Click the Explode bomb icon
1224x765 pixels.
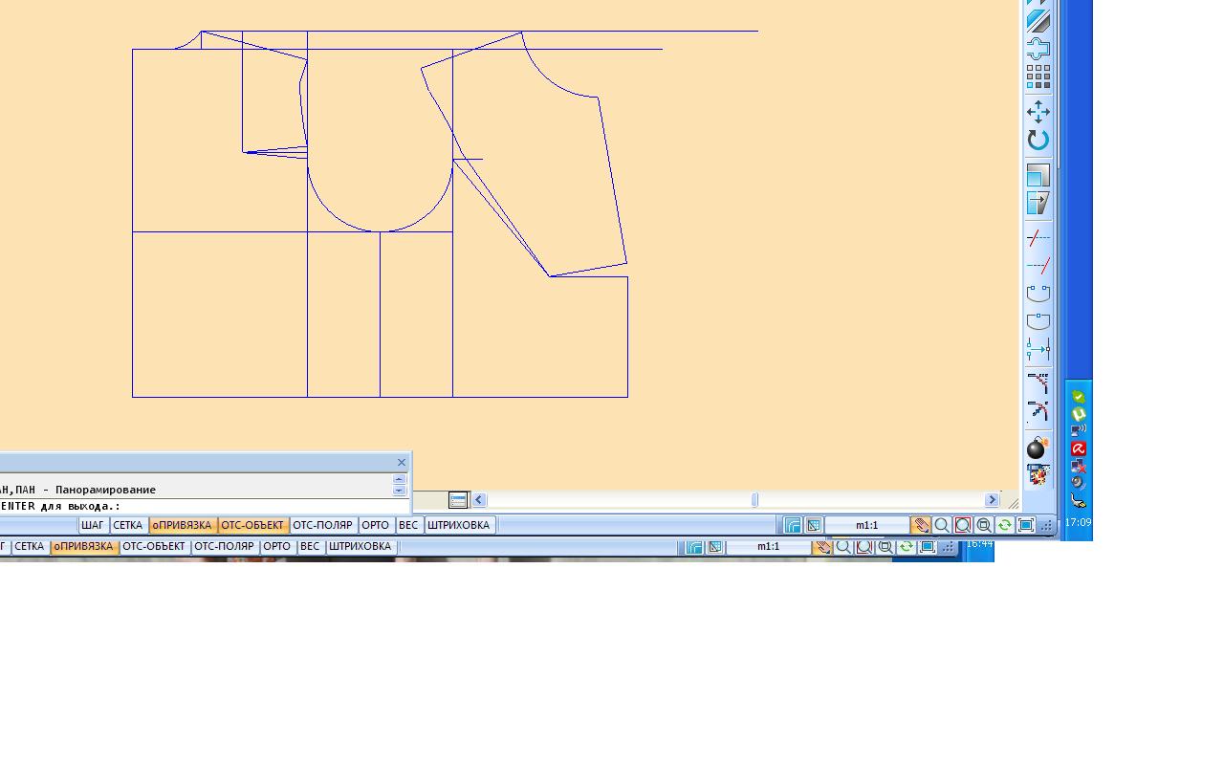(1038, 447)
